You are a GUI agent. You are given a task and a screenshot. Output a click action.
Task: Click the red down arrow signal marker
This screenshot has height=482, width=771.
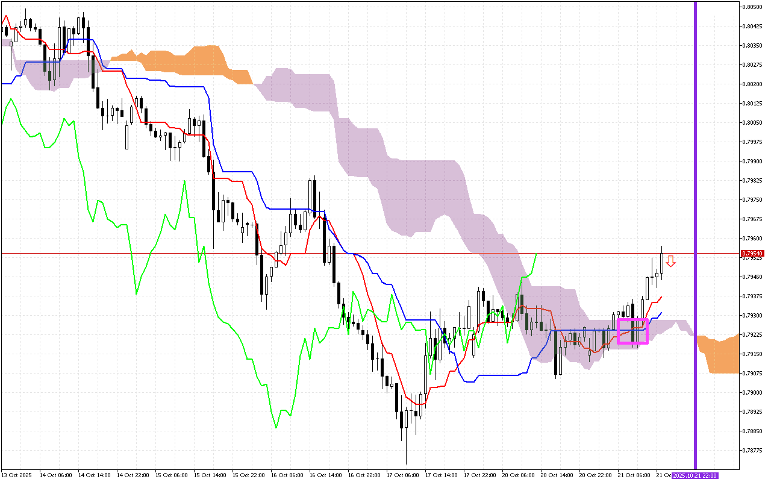[x=670, y=261]
